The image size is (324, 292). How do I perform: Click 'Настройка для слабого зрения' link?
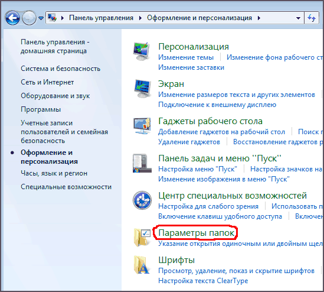[208, 206]
